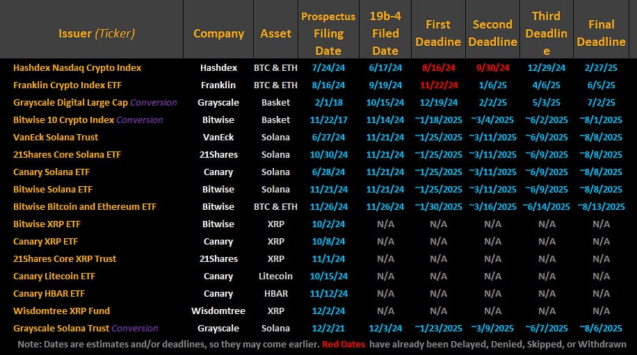The width and height of the screenshot is (637, 355).
Task: Select red 9/30/24 second deadline date
Action: pos(492,68)
